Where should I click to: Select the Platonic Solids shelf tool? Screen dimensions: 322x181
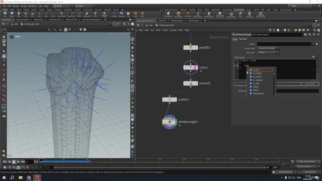point(104,14)
